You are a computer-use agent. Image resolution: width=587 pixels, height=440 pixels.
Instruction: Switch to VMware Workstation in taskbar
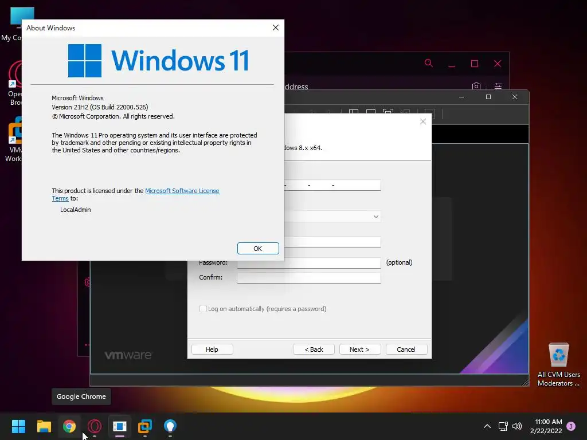[145, 426]
